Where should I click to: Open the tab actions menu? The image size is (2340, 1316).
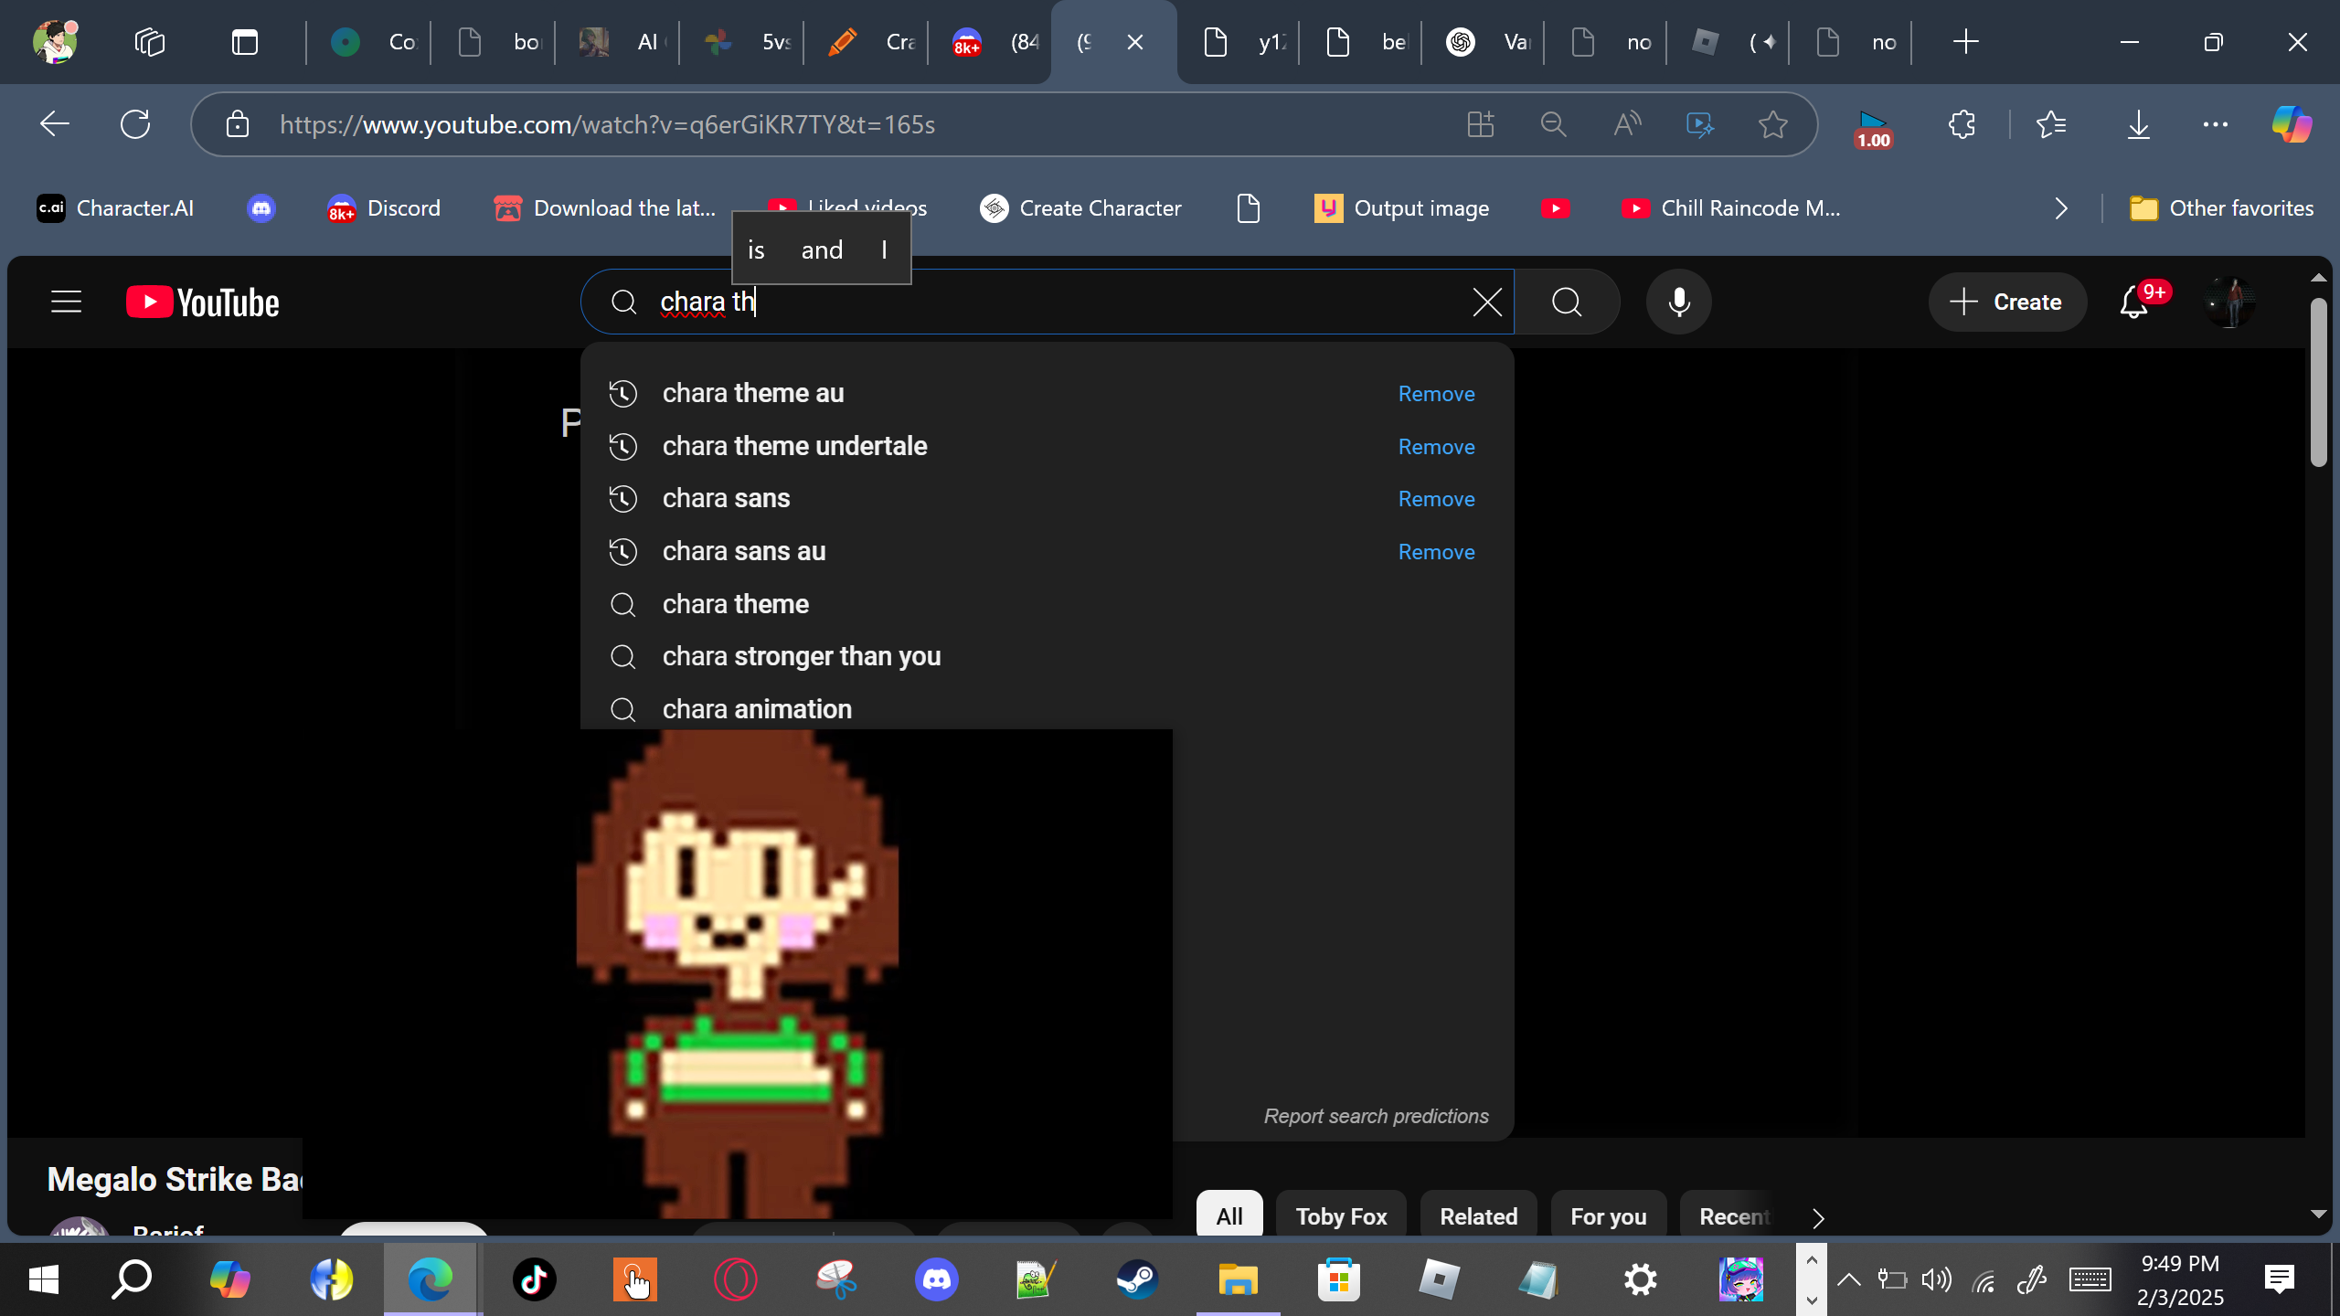click(x=245, y=42)
